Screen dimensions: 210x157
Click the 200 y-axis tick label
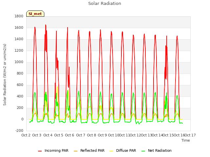(x=20, y=108)
